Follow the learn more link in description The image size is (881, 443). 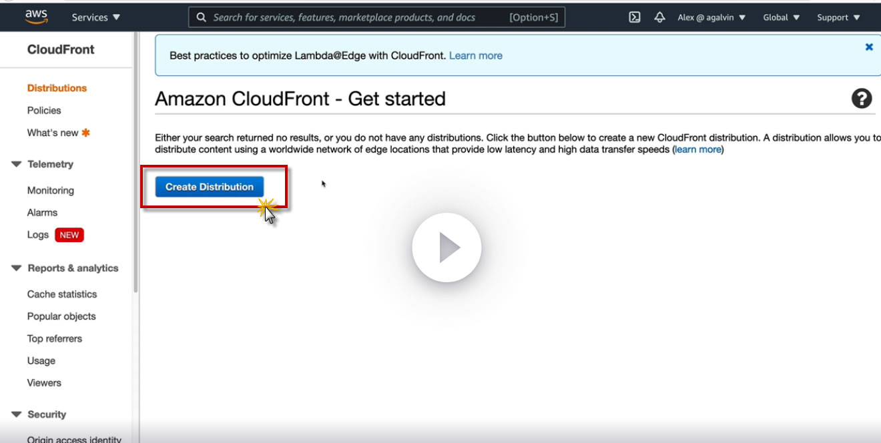click(698, 149)
